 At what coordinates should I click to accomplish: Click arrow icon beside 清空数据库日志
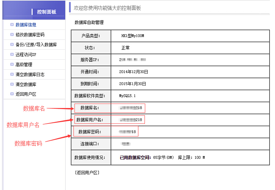(x=12, y=74)
